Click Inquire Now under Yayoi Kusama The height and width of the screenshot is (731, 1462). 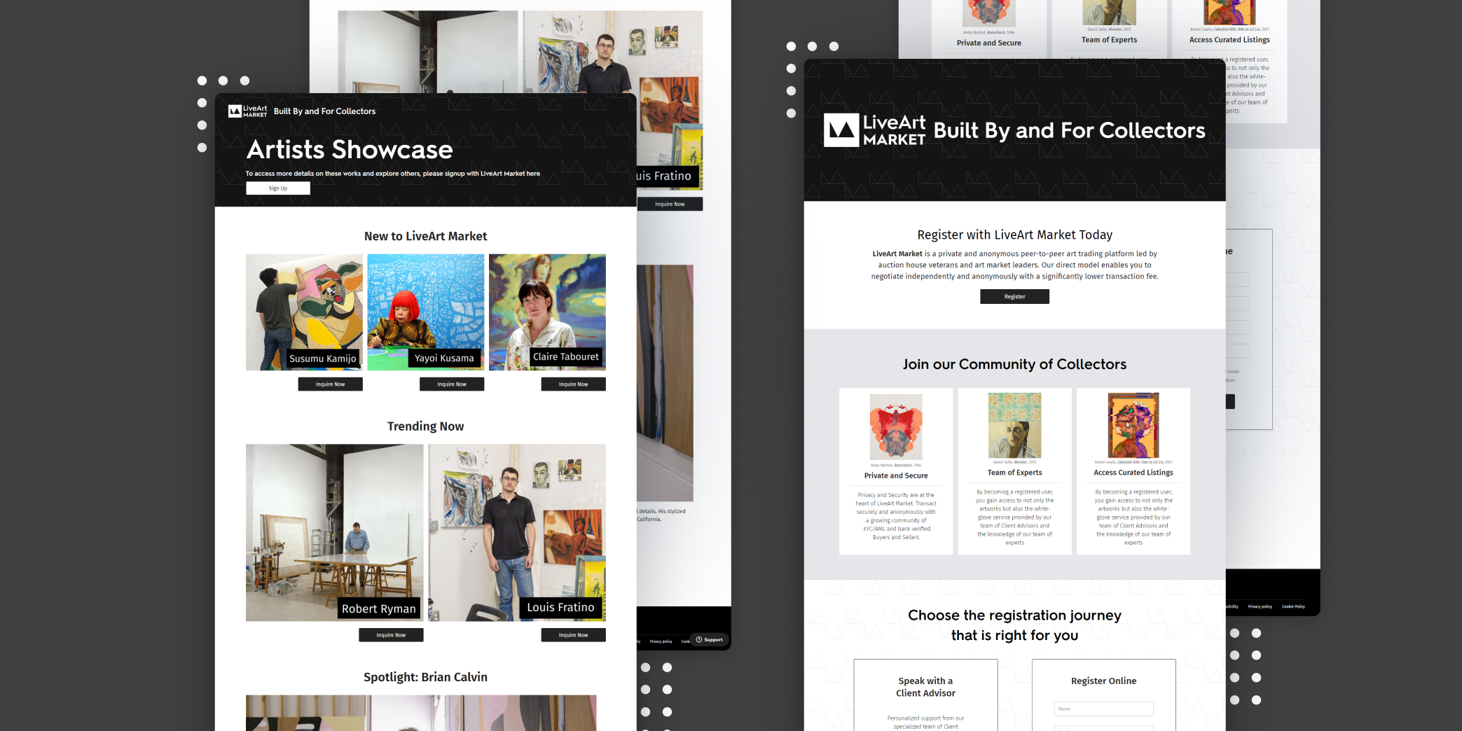click(452, 384)
